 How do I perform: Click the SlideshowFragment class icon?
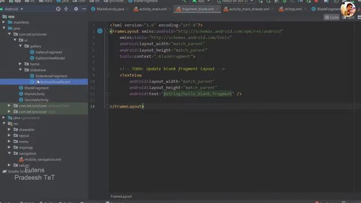coord(32,76)
